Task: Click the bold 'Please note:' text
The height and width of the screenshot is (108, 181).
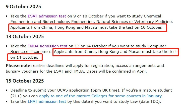Action: pyautogui.click(x=19, y=66)
